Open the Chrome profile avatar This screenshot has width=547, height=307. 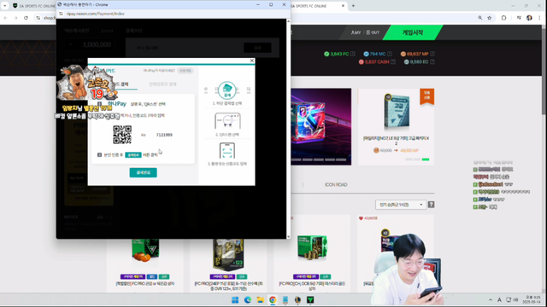529,18
